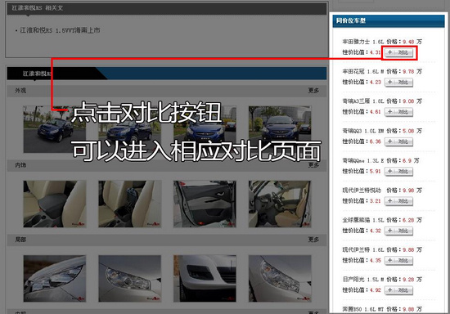Open 内饰 photo of door panel

[x=205, y=204]
